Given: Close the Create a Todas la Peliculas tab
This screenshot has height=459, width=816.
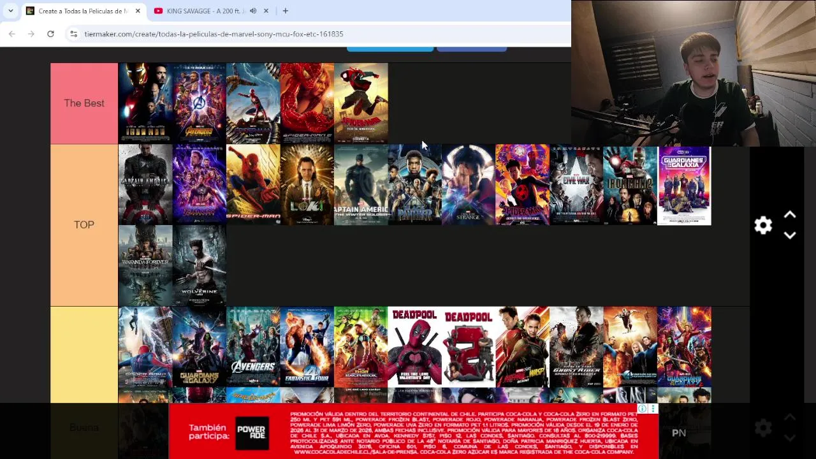Looking at the screenshot, I should pyautogui.click(x=138, y=11).
